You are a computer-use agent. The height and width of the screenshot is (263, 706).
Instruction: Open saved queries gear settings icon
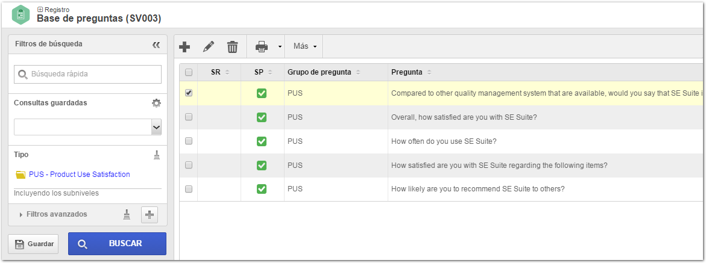coord(156,103)
